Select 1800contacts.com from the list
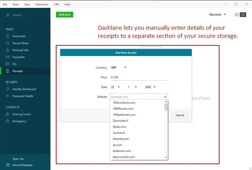 (x=137, y=102)
